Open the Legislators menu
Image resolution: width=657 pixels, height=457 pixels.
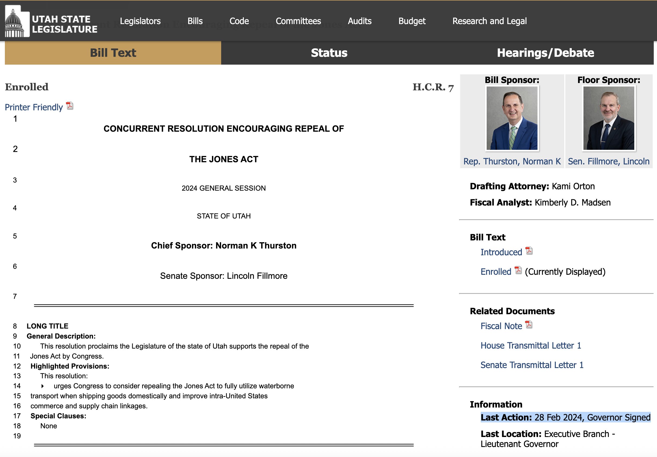(x=140, y=21)
